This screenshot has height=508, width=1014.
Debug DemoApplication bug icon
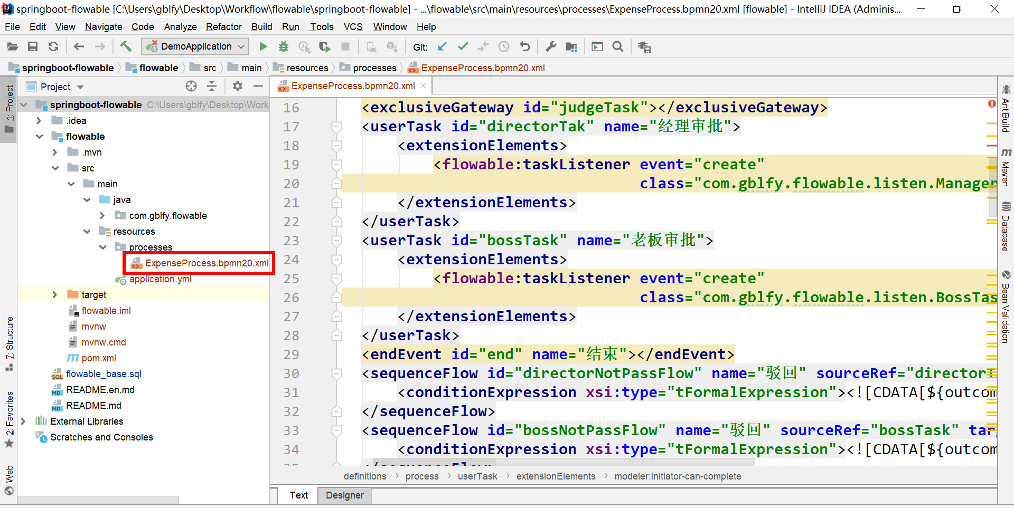284,47
